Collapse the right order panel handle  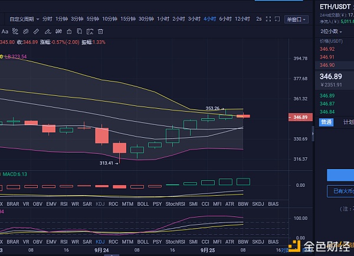[x=313, y=134]
